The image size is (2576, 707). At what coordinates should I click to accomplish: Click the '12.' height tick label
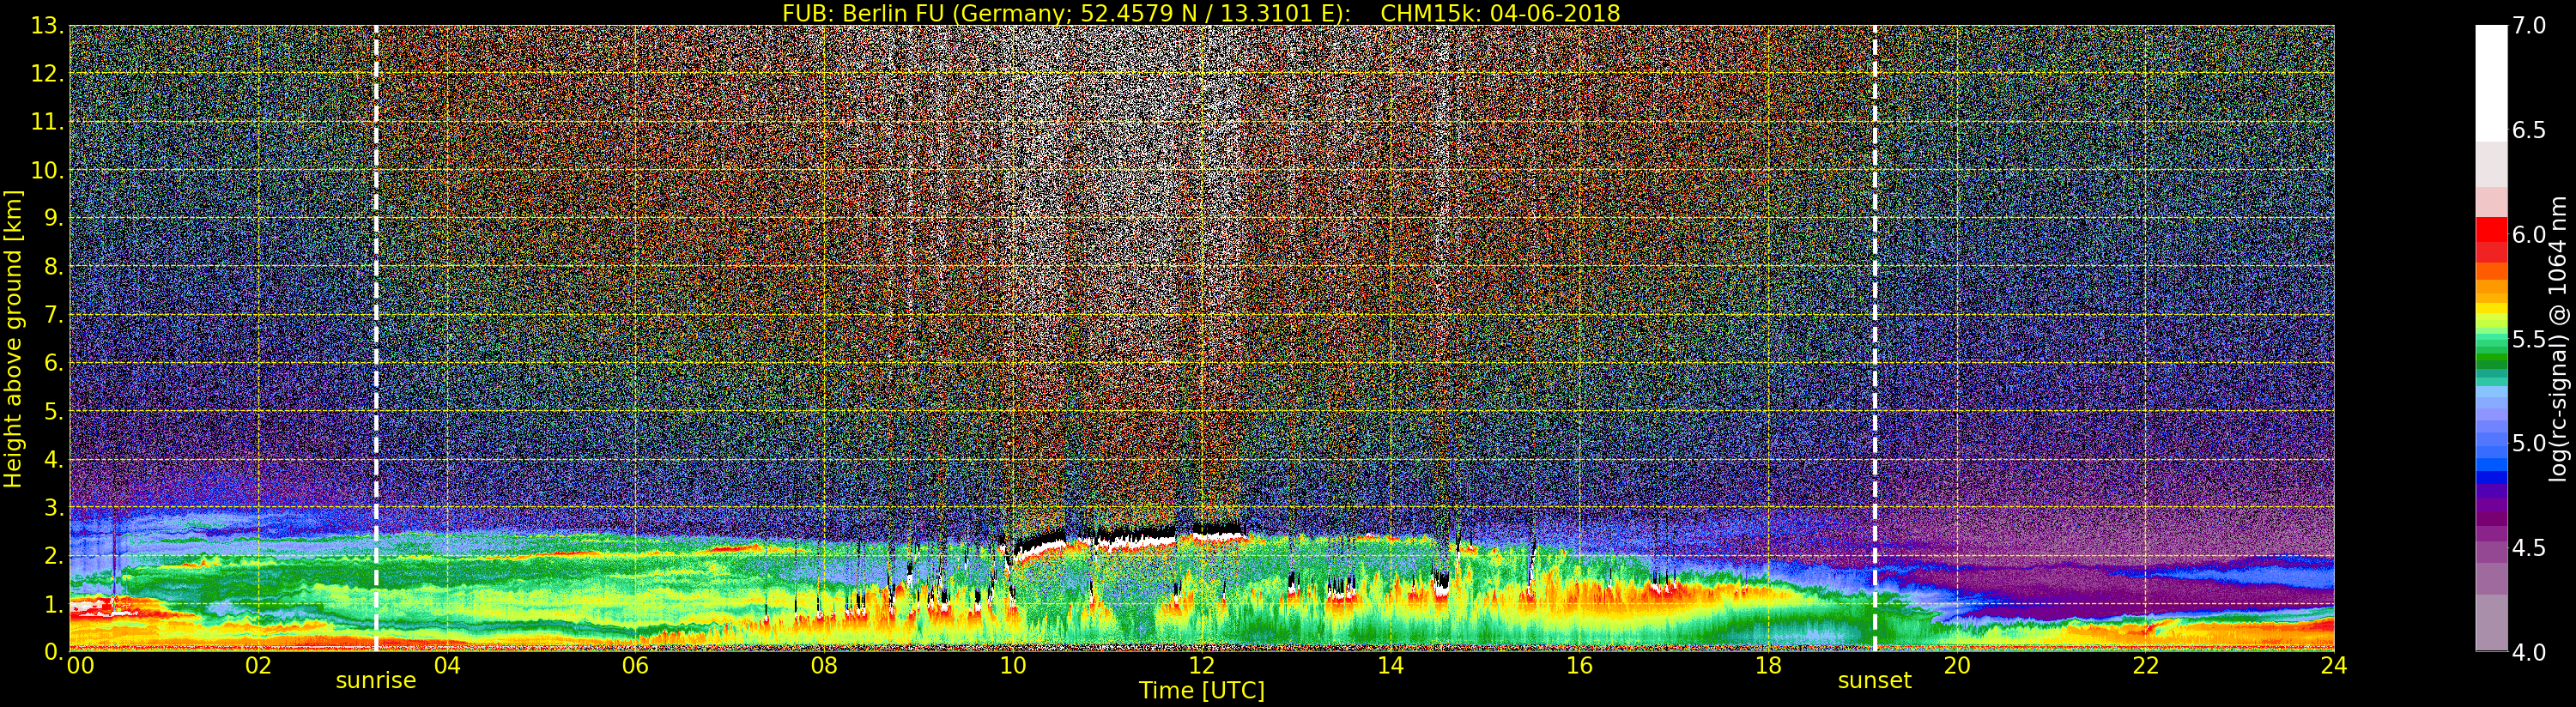pyautogui.click(x=47, y=74)
